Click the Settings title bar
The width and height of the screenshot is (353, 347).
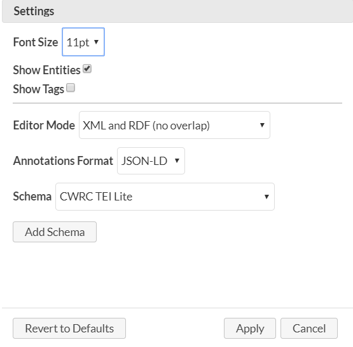click(x=177, y=11)
